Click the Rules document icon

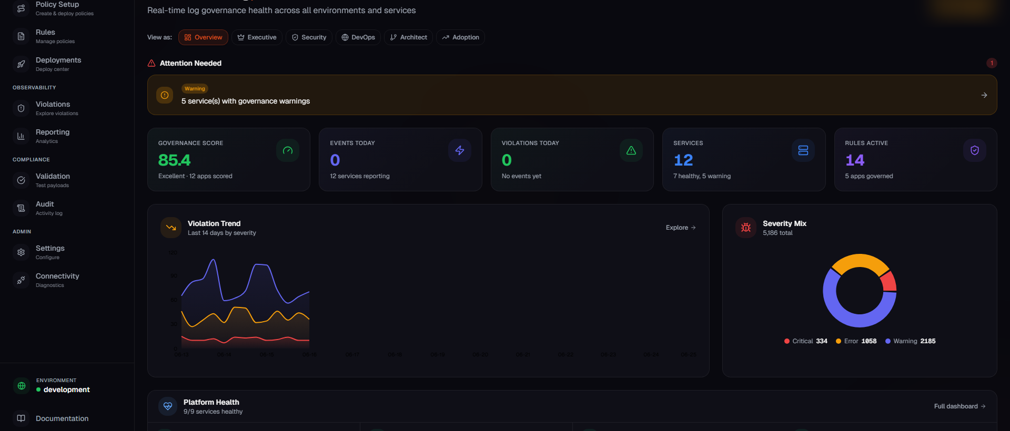pos(21,36)
